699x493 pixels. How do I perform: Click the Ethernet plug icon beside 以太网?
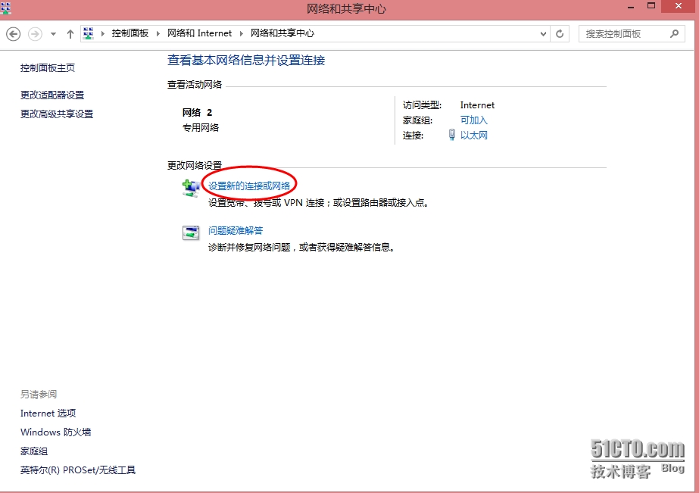point(452,135)
